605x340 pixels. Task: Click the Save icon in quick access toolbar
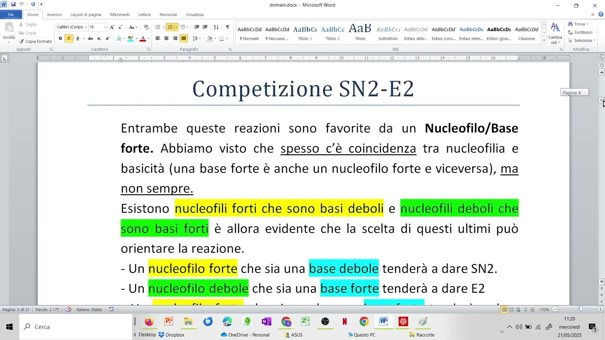click(x=13, y=4)
